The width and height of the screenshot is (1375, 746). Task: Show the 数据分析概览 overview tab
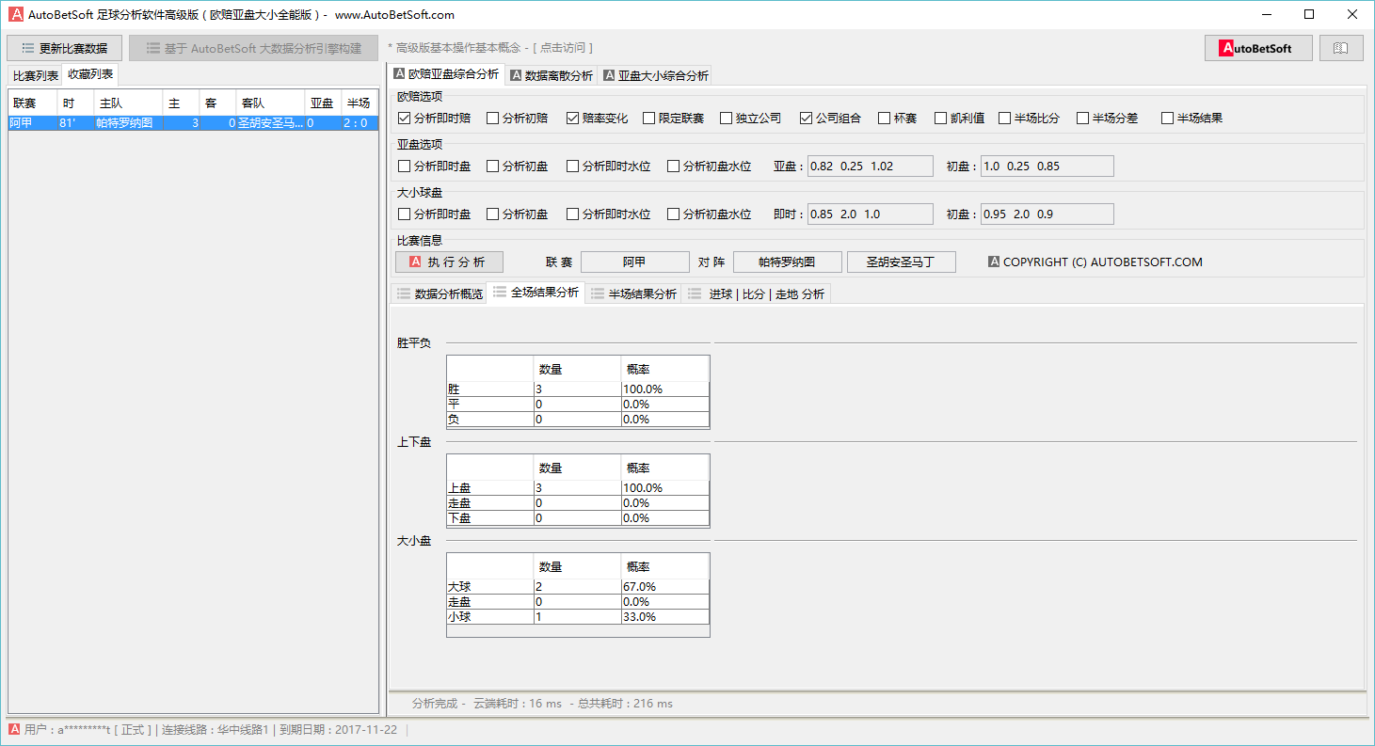coord(440,294)
